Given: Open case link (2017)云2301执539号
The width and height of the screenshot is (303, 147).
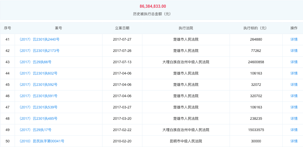Looking at the screenshot, I should click(x=38, y=107).
